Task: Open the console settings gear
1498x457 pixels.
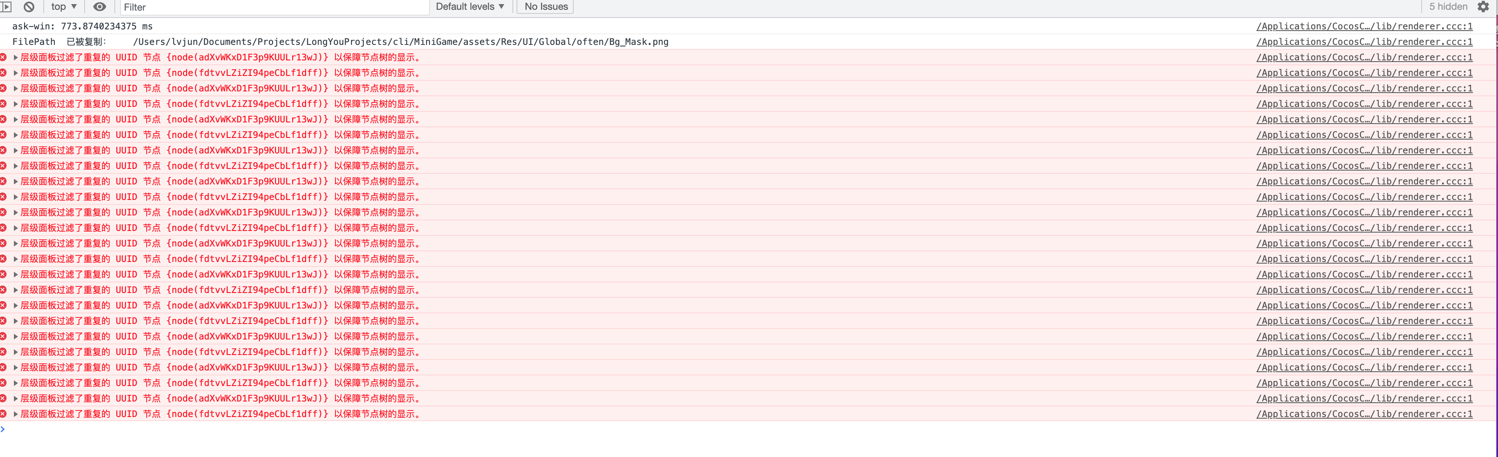Action: (1483, 7)
